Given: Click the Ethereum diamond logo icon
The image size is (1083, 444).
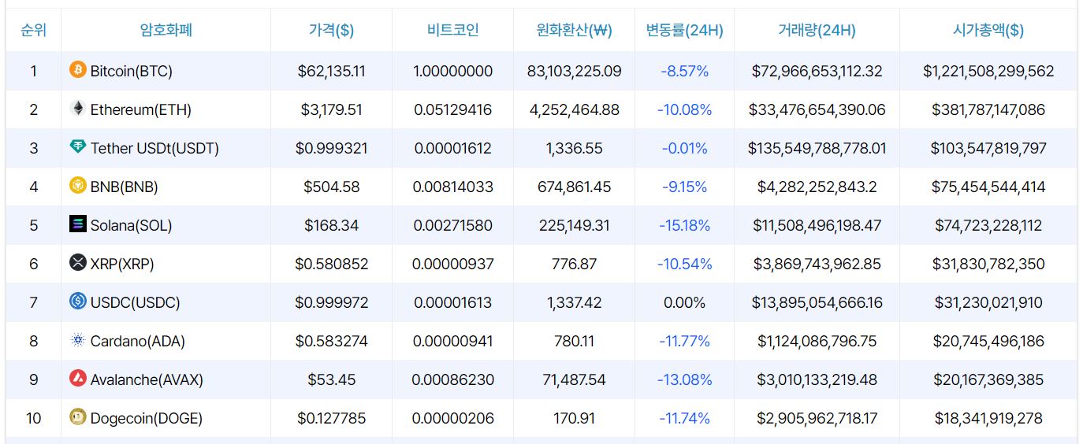Looking at the screenshot, I should click(x=77, y=109).
